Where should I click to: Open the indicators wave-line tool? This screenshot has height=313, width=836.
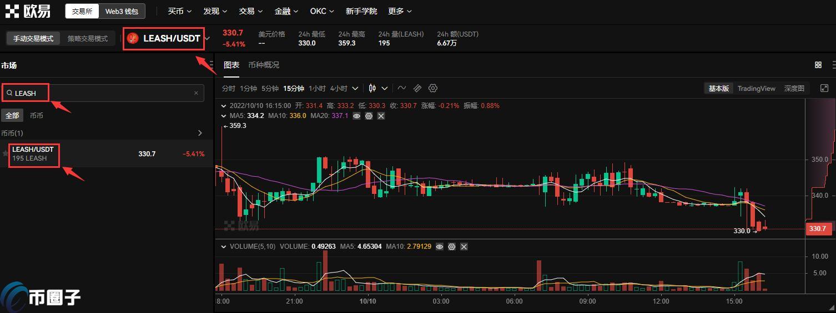pos(402,88)
